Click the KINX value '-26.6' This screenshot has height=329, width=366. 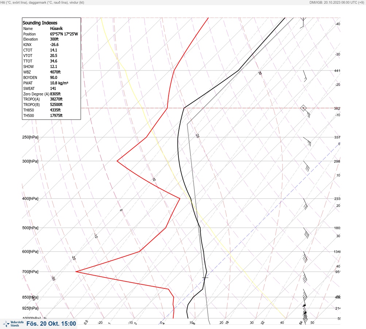coord(54,45)
